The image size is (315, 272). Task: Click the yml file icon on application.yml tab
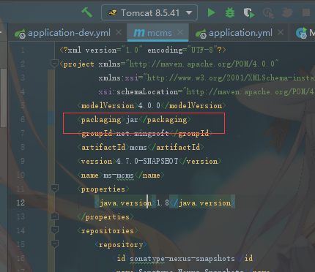point(201,34)
